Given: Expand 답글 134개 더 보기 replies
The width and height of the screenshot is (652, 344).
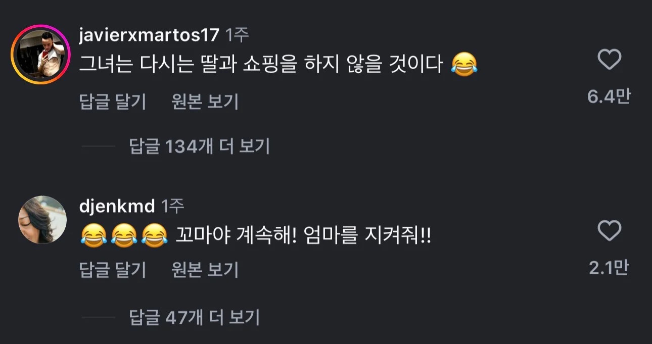Looking at the screenshot, I should point(199,147).
